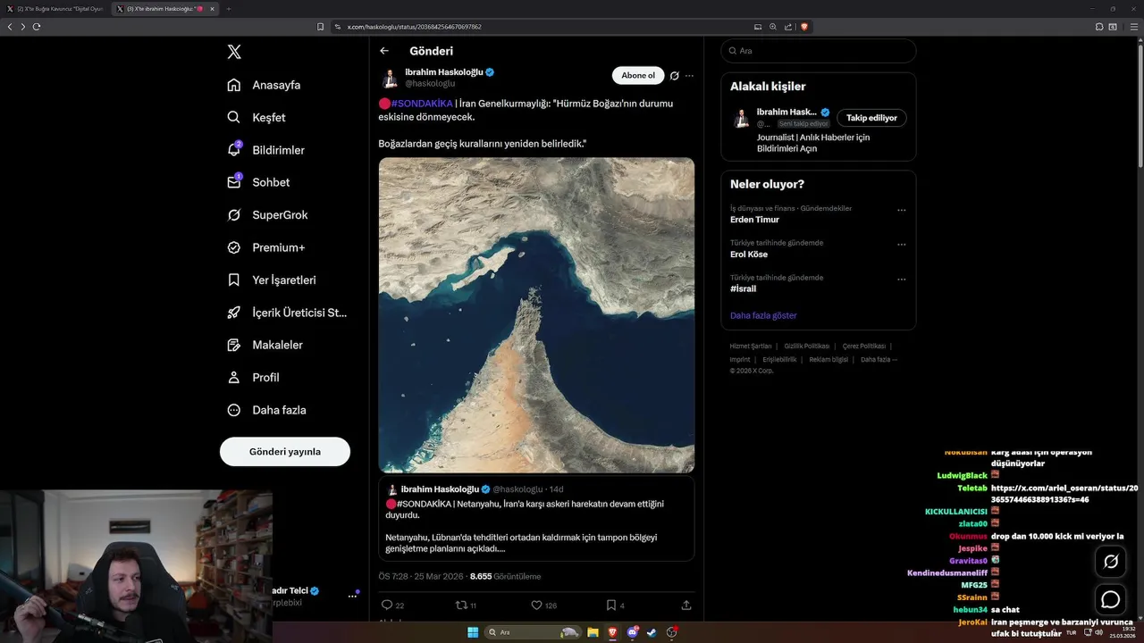Open Profil page
This screenshot has width=1144, height=643.
click(253, 377)
